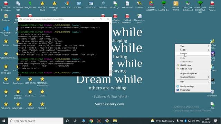Select PORTFOLI... desktop folder icon
The image size is (221, 124).
click(x=79, y=5)
